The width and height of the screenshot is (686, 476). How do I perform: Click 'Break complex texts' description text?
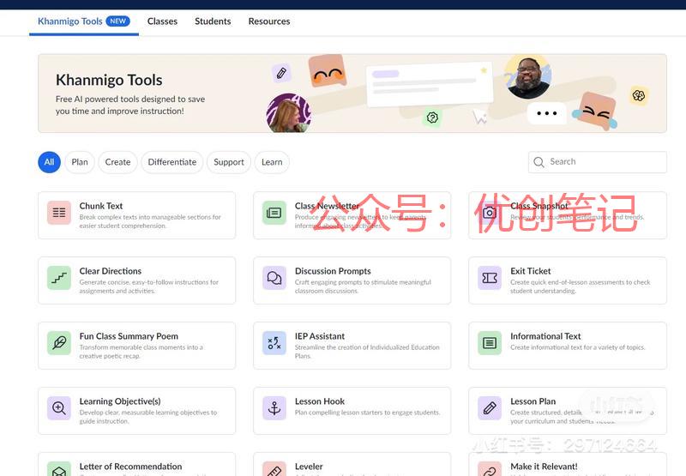pyautogui.click(x=150, y=221)
